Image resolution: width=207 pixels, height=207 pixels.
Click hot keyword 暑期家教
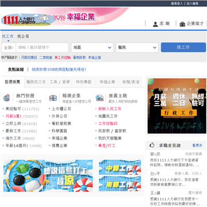pos(79,57)
